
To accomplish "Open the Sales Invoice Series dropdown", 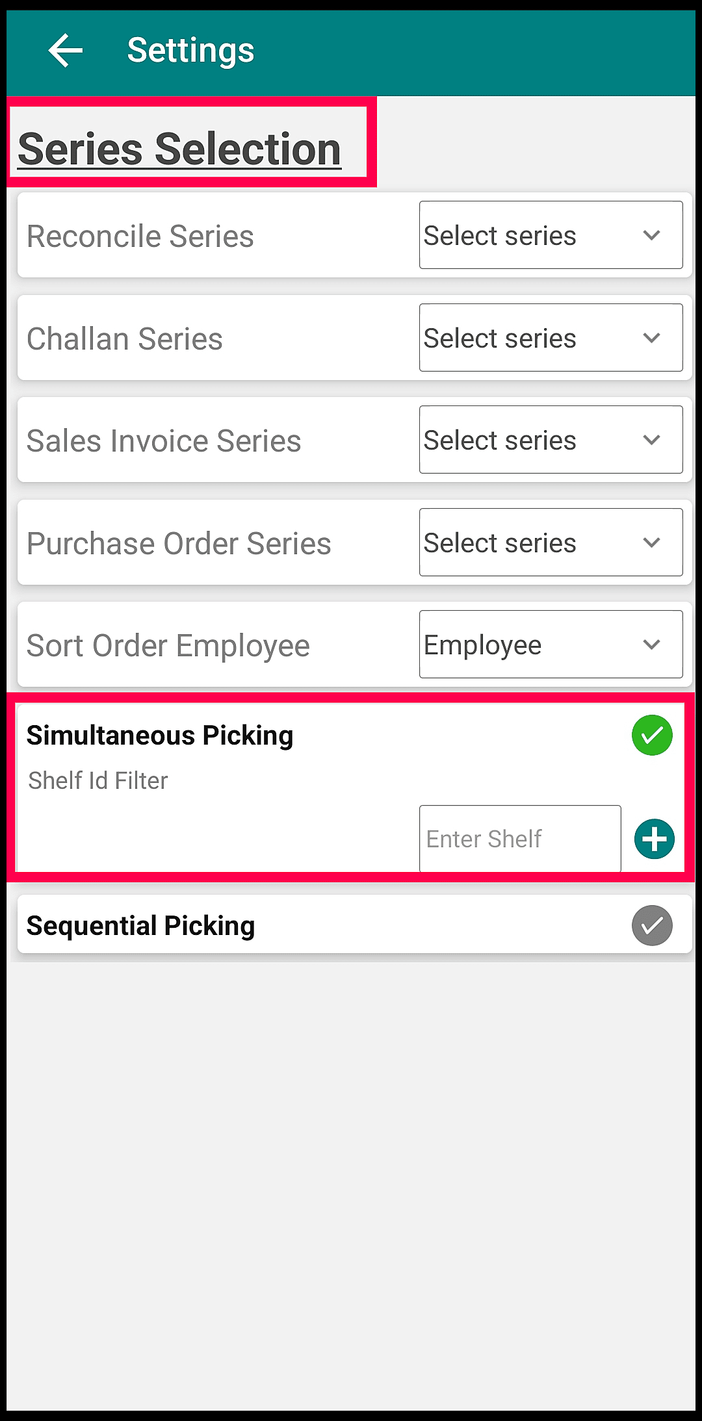I will pyautogui.click(x=551, y=440).
